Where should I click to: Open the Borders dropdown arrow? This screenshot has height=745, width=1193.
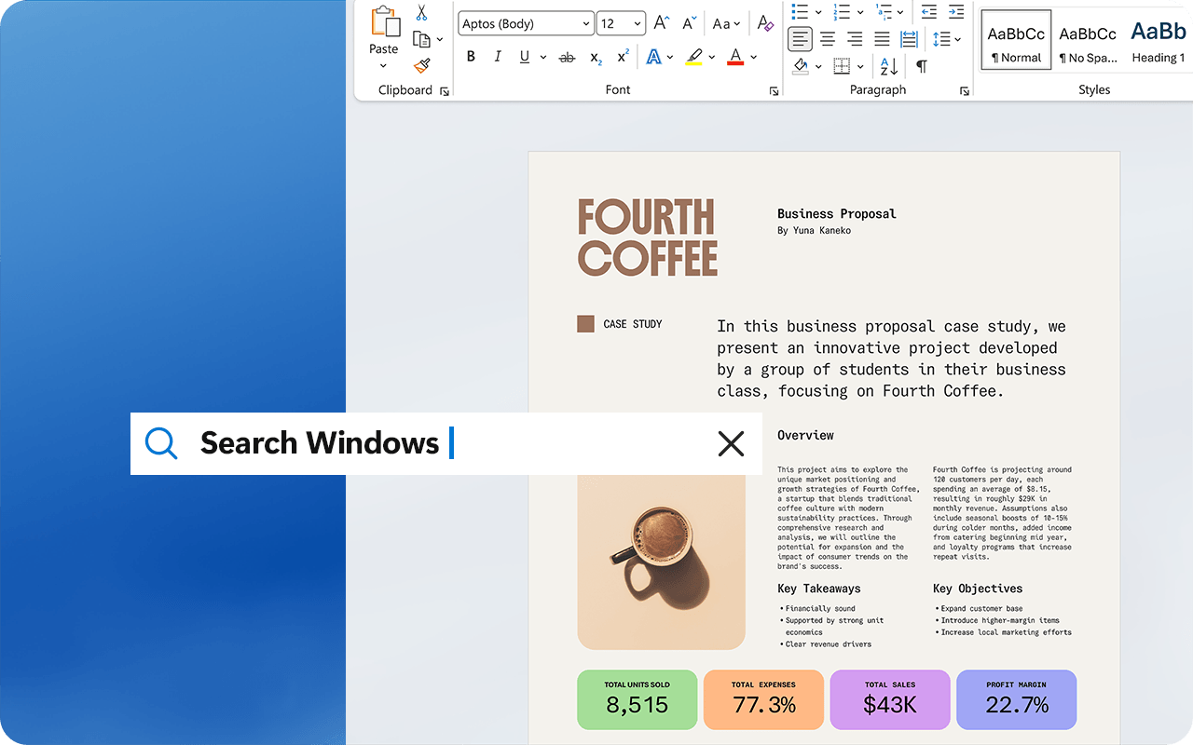pos(859,66)
